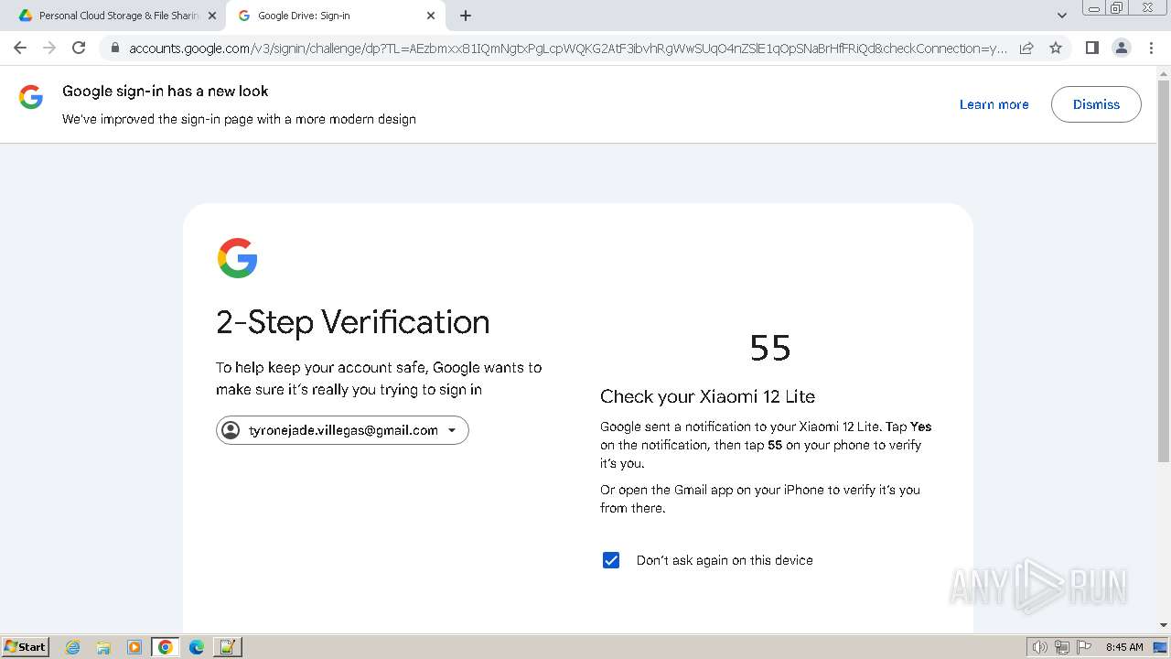Click the browser forward arrow
Viewport: 1171px width, 659px height.
tap(49, 48)
